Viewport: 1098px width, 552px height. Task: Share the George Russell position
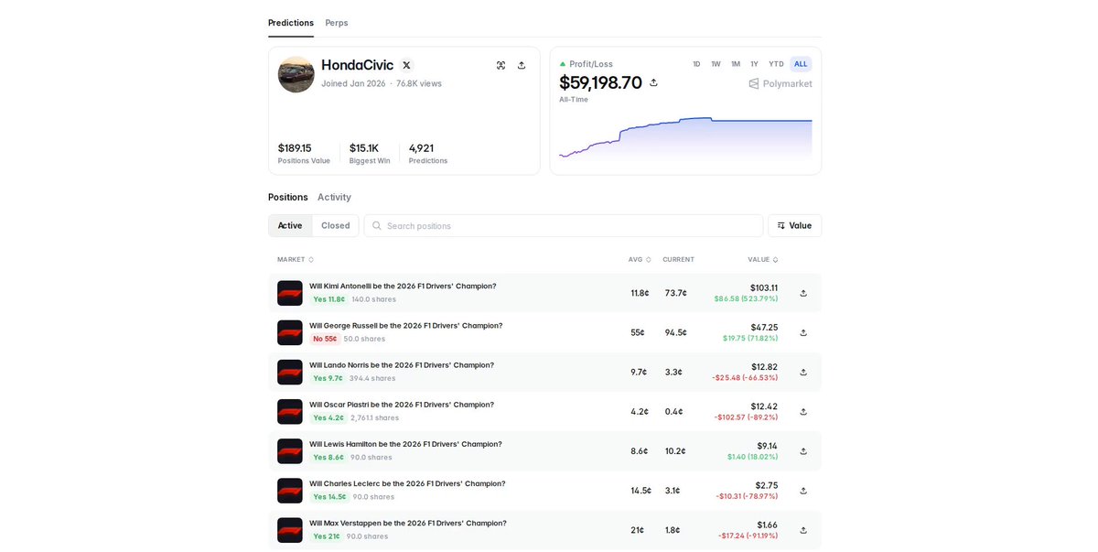(803, 332)
